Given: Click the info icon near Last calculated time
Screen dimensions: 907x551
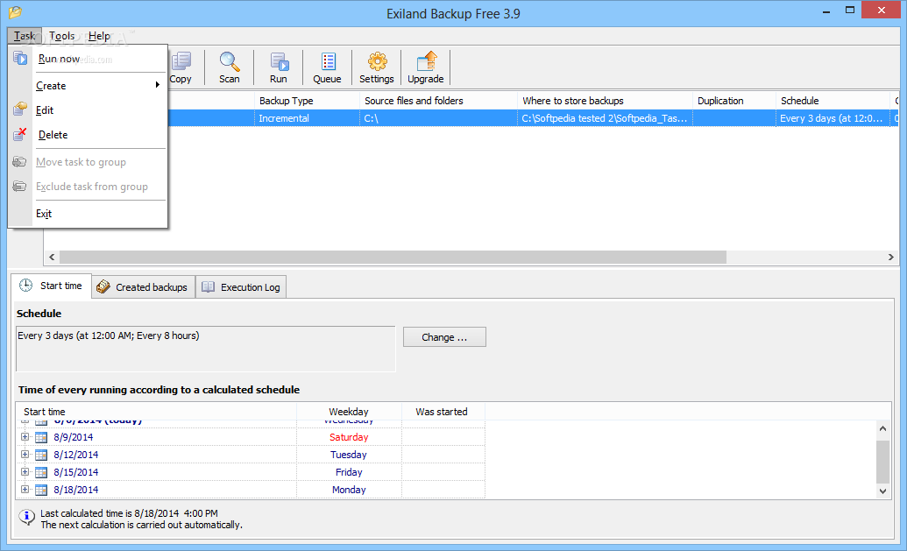Looking at the screenshot, I should pyautogui.click(x=26, y=517).
